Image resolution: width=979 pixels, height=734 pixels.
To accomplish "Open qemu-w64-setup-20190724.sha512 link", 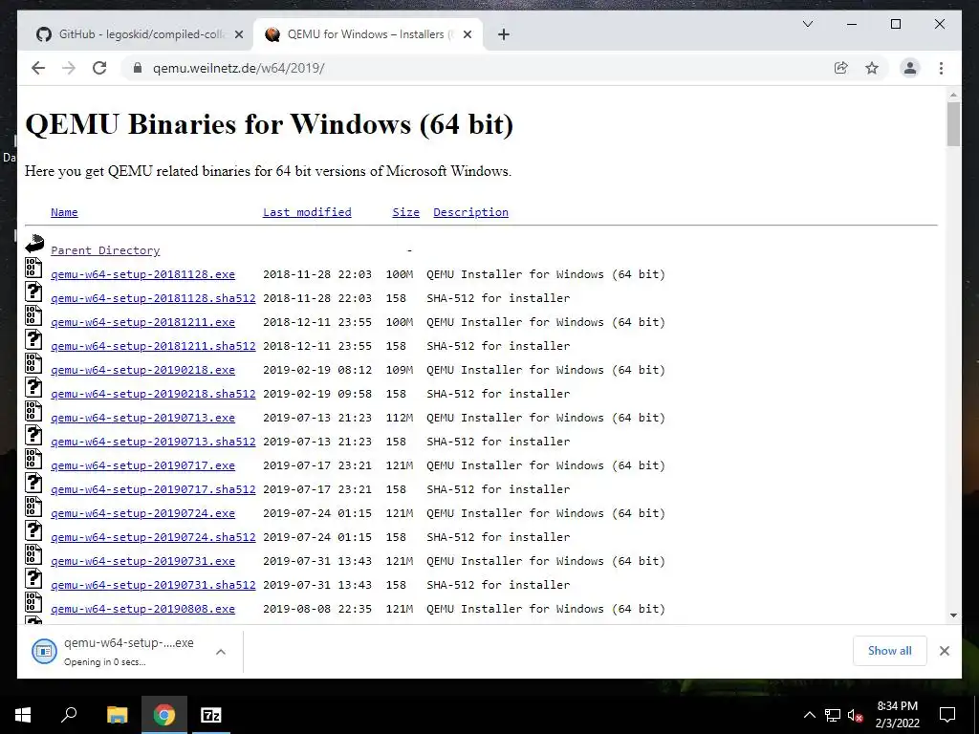I will pyautogui.click(x=153, y=537).
